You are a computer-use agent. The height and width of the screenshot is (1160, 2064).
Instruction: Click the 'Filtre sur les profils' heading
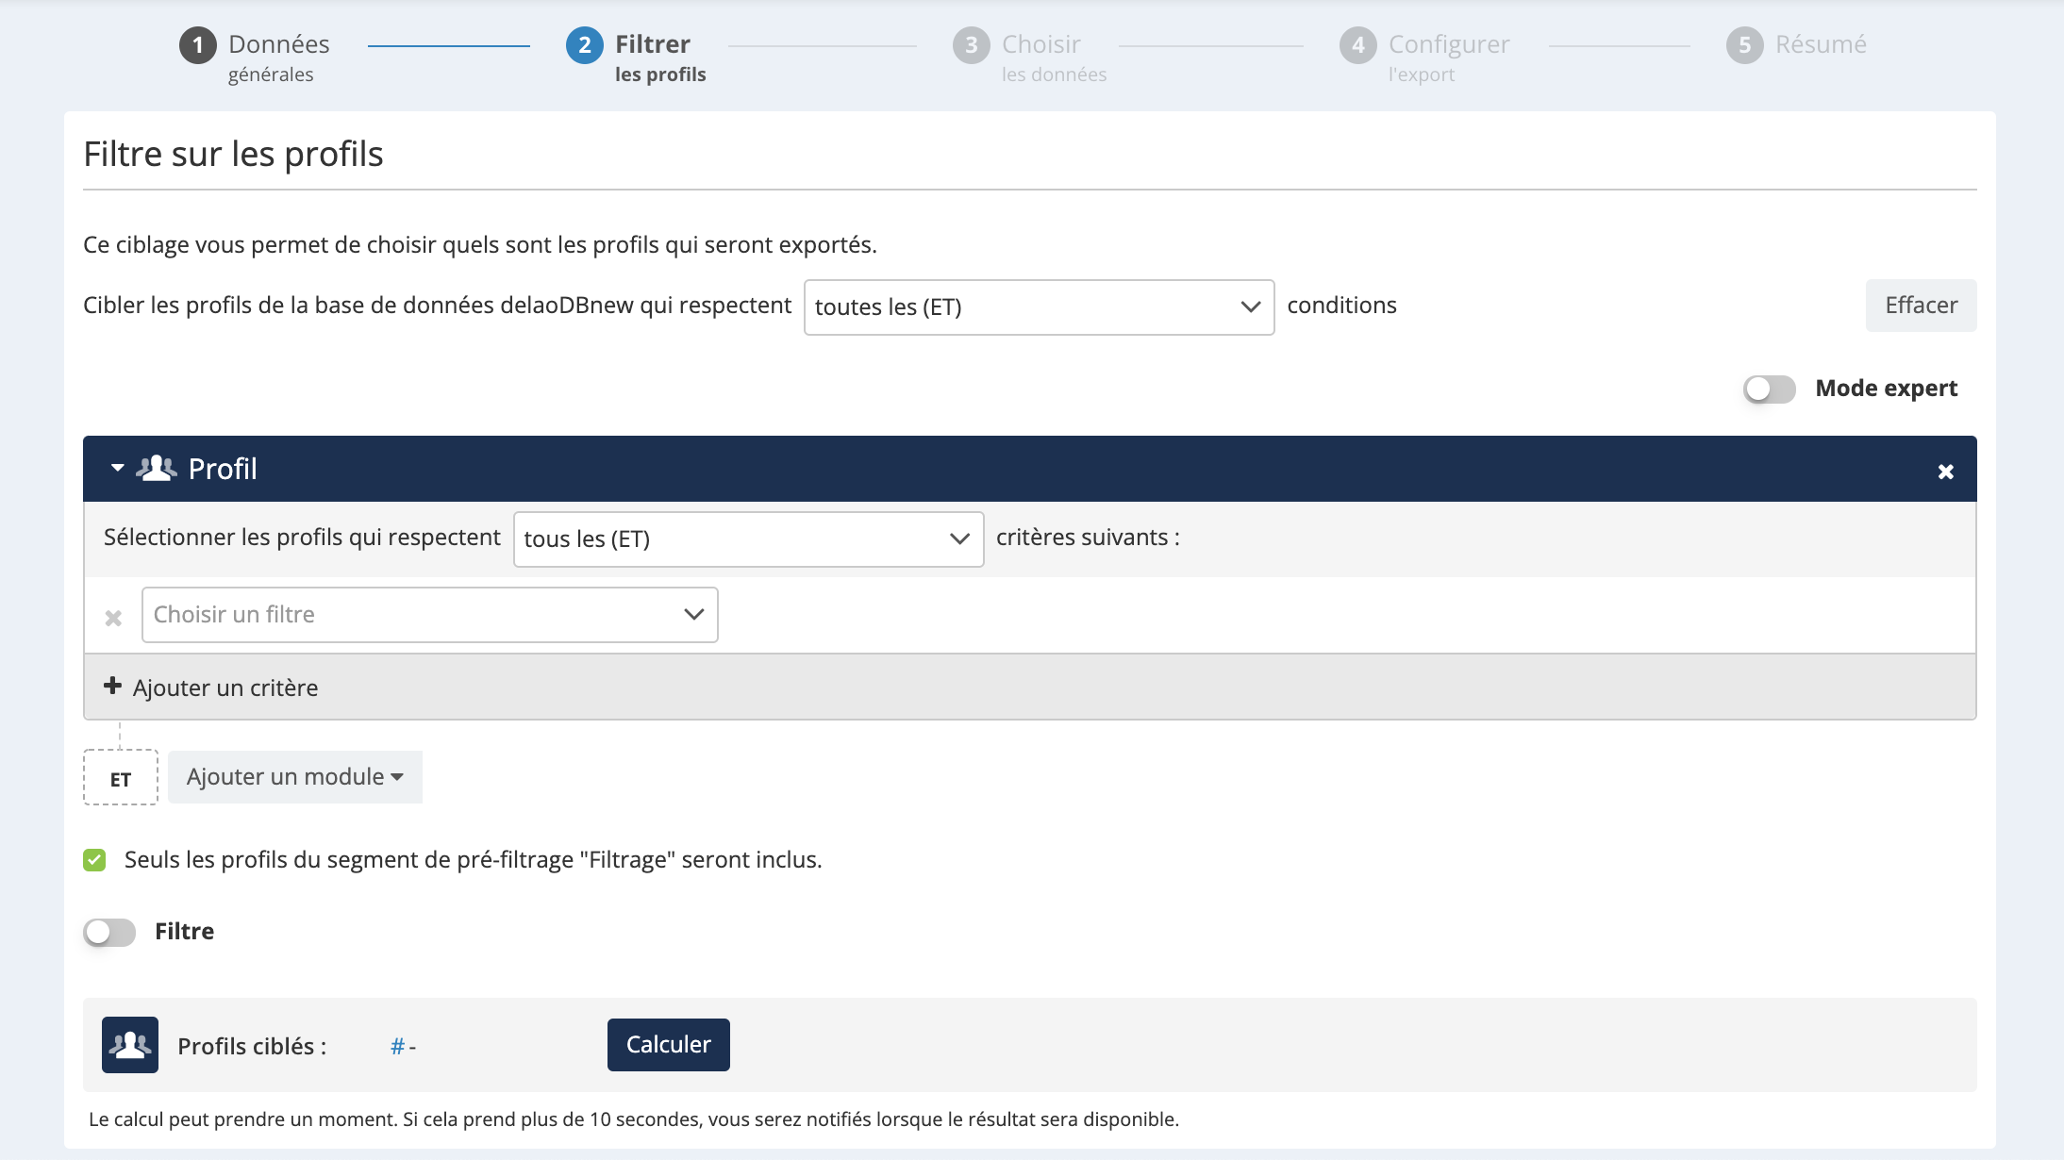[233, 155]
